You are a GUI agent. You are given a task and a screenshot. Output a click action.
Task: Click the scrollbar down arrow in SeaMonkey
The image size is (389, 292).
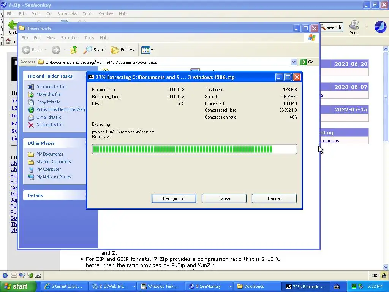point(386,267)
